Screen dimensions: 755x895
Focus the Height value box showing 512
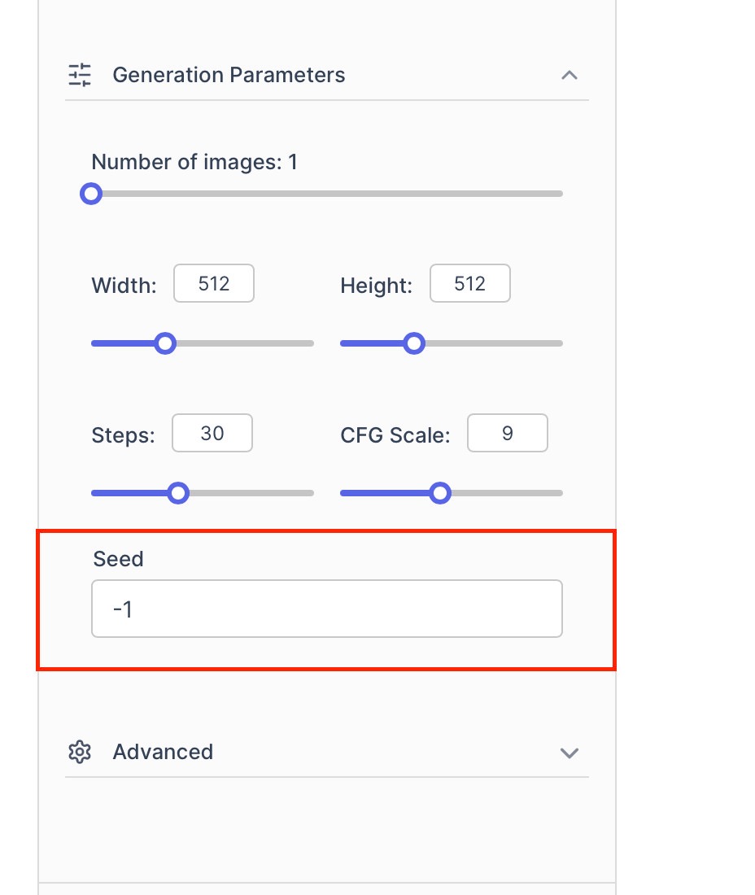coord(470,283)
